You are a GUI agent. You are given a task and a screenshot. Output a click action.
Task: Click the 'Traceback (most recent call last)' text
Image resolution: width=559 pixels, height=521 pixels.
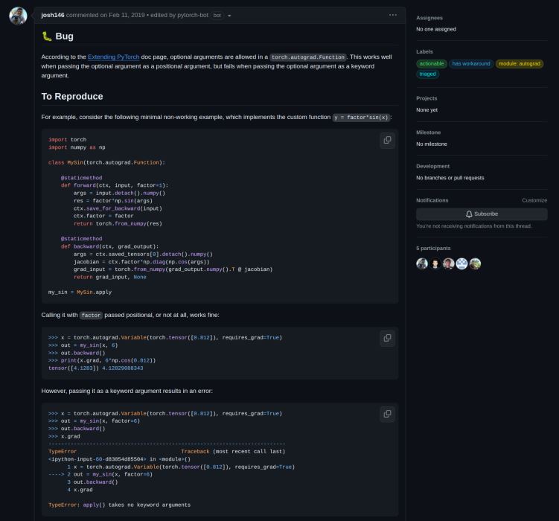[233, 452]
